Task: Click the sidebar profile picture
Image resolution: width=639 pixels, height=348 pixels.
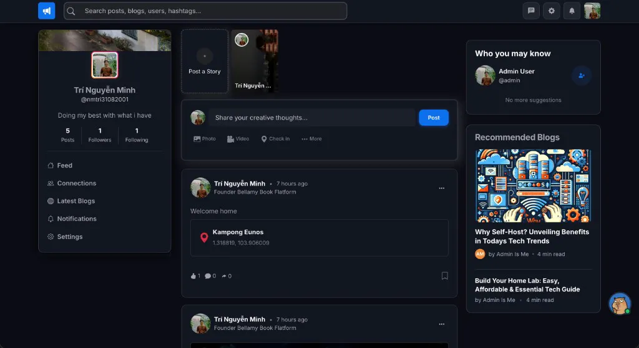Action: (105, 65)
